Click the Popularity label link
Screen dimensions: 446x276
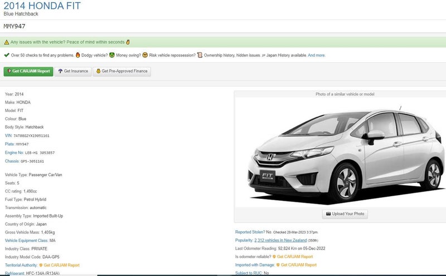click(x=244, y=240)
